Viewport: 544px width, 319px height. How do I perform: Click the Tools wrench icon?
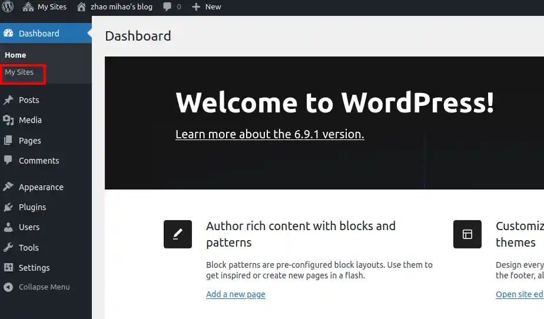tap(8, 248)
